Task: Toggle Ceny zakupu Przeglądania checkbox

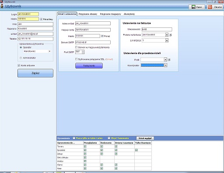Action: click(x=85, y=157)
